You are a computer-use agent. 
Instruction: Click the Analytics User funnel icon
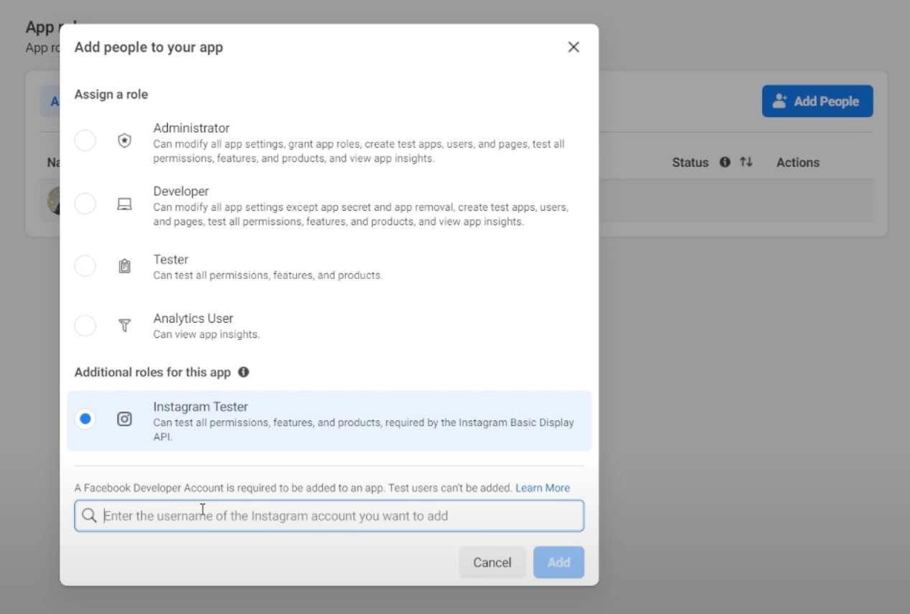pyautogui.click(x=124, y=326)
